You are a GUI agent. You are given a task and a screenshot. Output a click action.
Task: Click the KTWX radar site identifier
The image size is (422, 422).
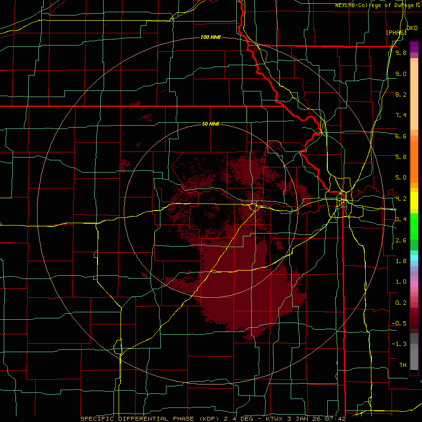pyautogui.click(x=274, y=419)
